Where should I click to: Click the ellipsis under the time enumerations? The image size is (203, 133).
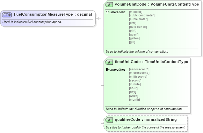click(130, 104)
